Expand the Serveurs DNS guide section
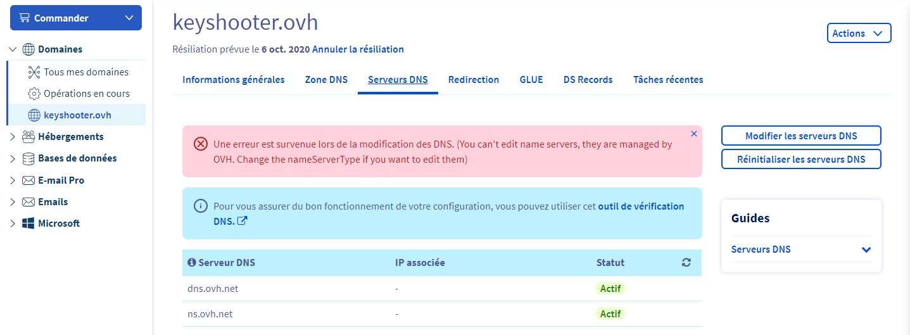 click(866, 250)
